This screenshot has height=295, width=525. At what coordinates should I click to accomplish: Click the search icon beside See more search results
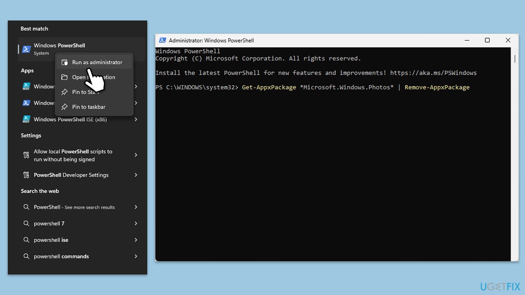coord(26,207)
